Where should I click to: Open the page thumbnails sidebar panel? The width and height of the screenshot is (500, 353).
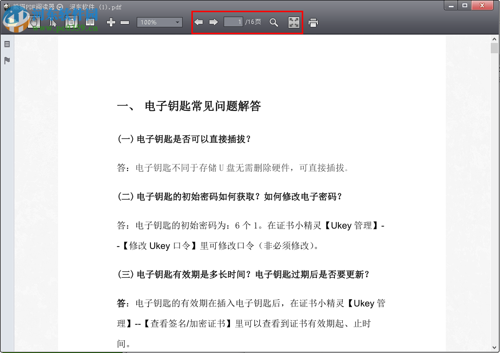point(6,43)
